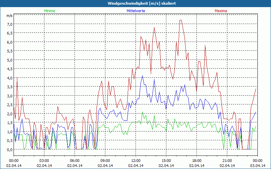Choose the 1,0 y-axis tick label
The height and width of the screenshot is (169, 271).
[x=9, y=132]
